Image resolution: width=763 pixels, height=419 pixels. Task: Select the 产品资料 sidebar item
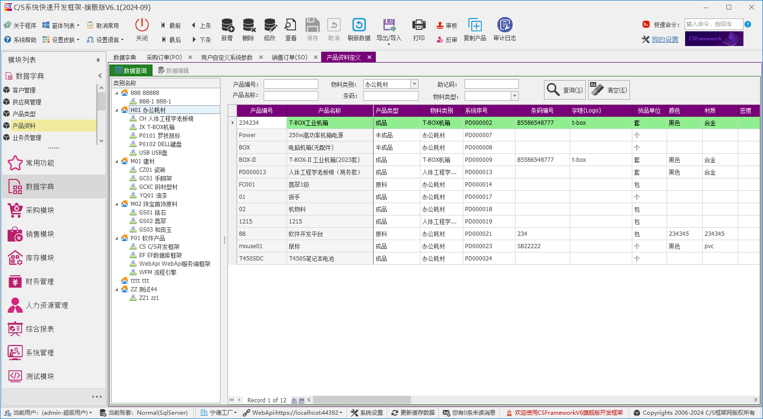pos(49,126)
